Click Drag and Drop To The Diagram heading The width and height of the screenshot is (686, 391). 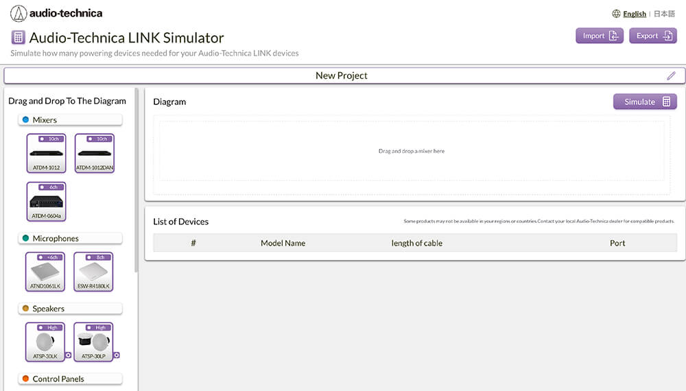[67, 101]
